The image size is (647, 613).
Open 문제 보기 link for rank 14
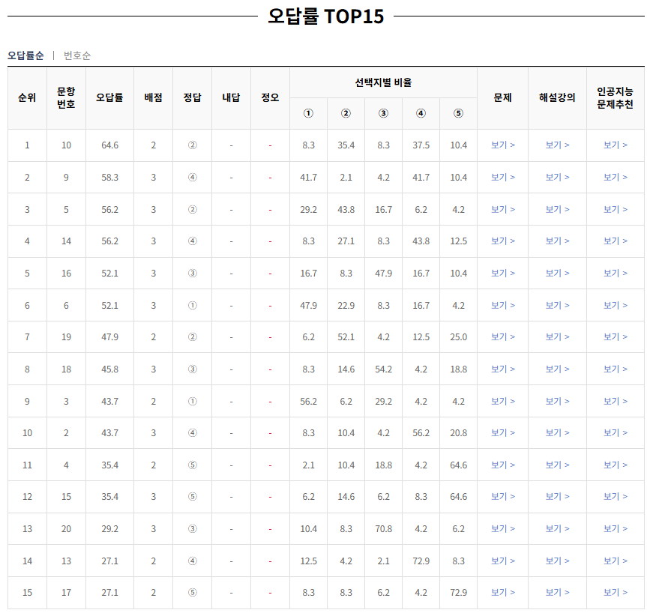(x=502, y=561)
